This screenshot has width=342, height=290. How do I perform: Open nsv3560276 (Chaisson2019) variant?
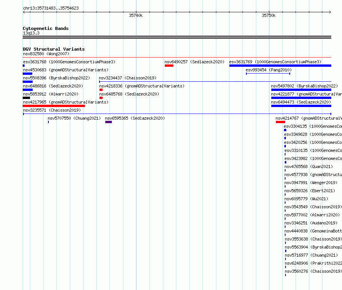tap(314, 271)
